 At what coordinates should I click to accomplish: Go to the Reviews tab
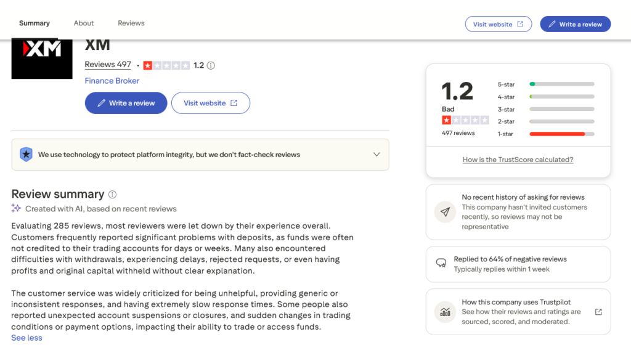pyautogui.click(x=131, y=23)
